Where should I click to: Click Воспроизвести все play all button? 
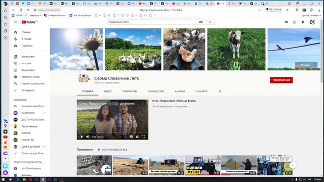[112, 150]
